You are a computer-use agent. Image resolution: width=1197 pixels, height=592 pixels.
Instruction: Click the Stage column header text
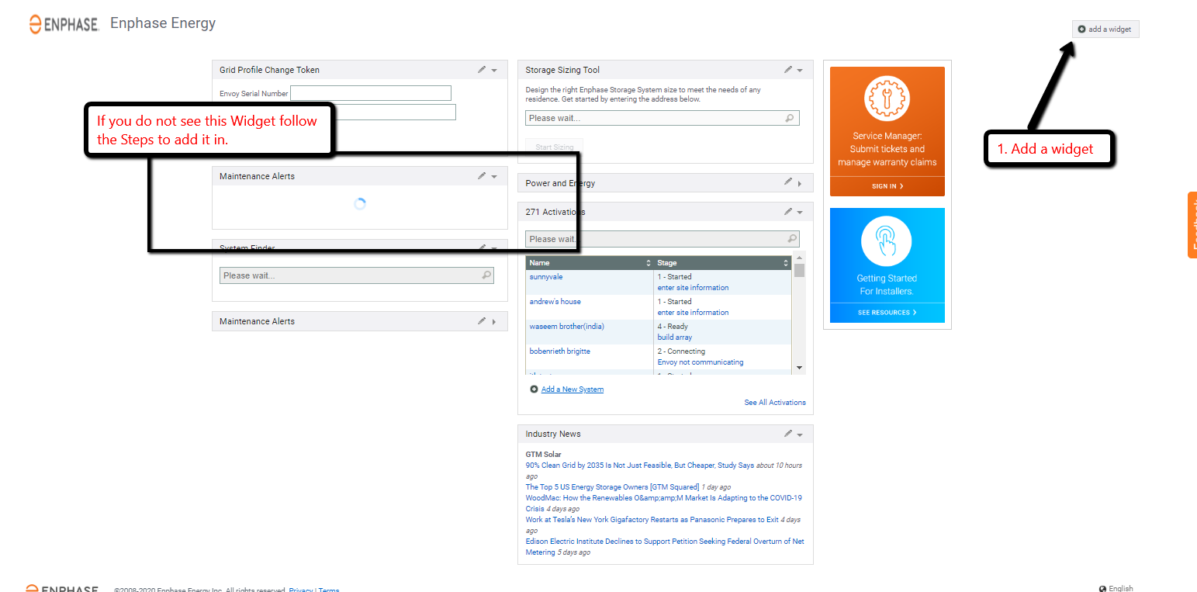pos(666,263)
